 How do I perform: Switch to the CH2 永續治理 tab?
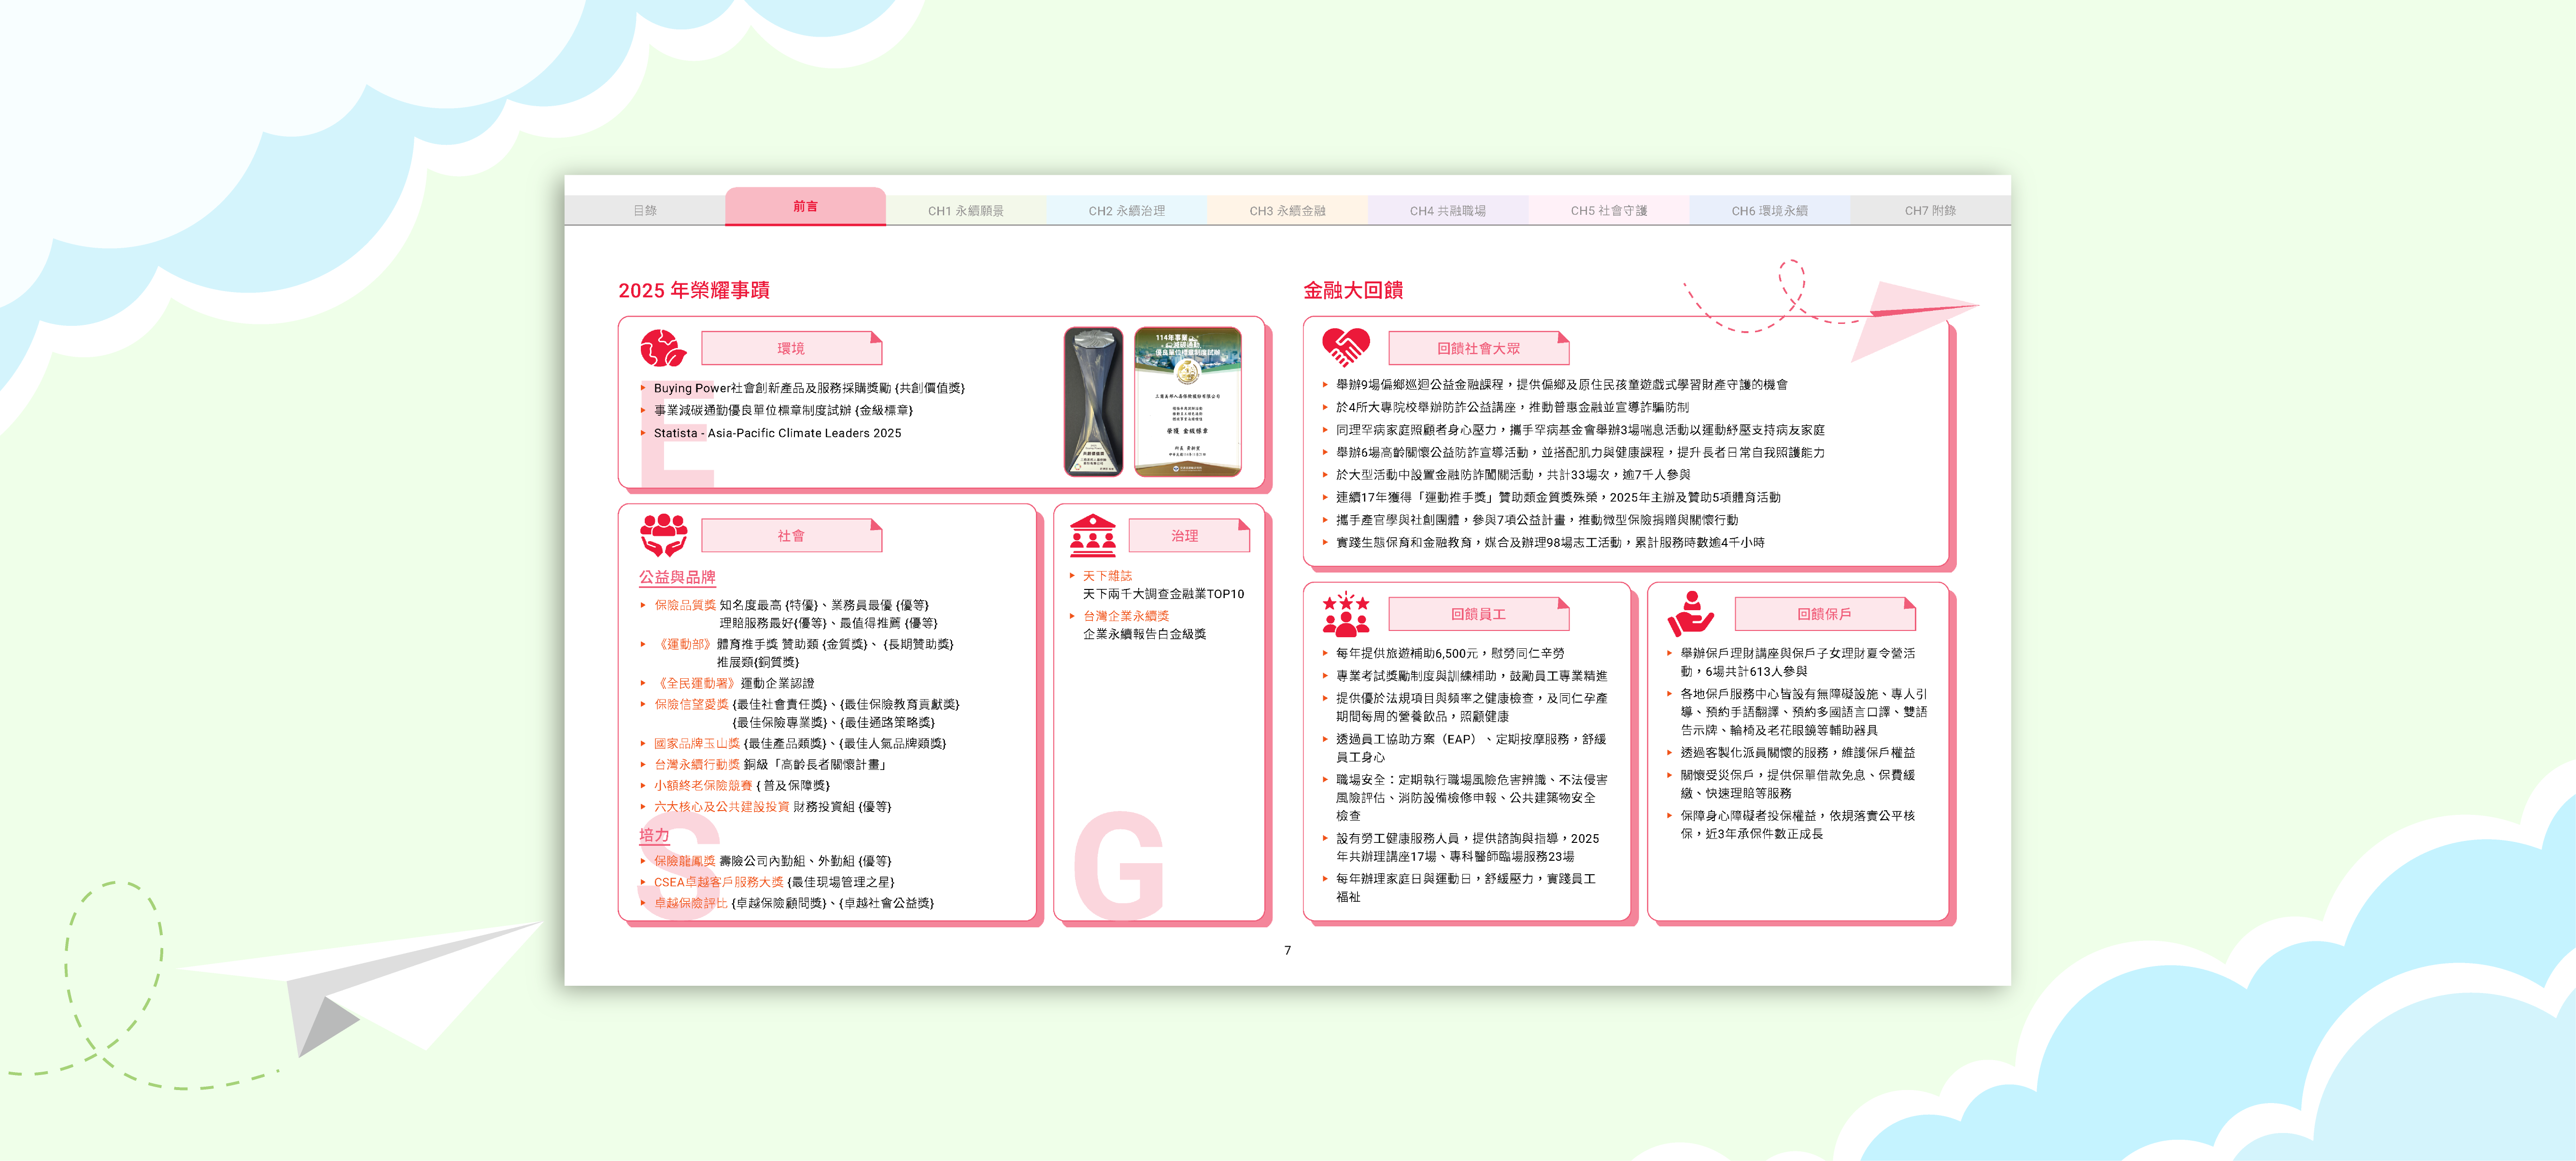(1126, 210)
